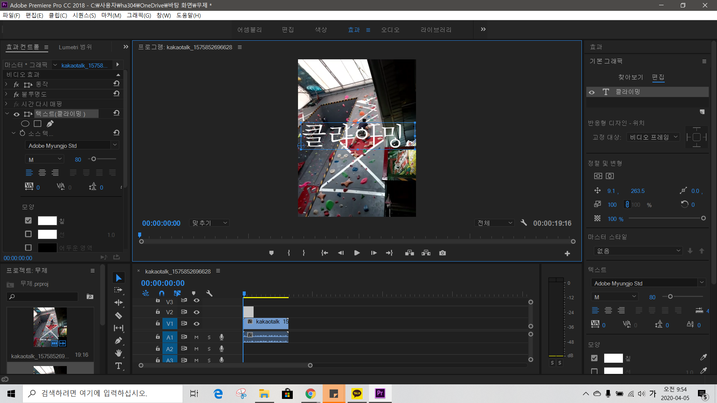717x403 pixels.
Task: Select the Type tool in the tools panel
Action: [118, 366]
